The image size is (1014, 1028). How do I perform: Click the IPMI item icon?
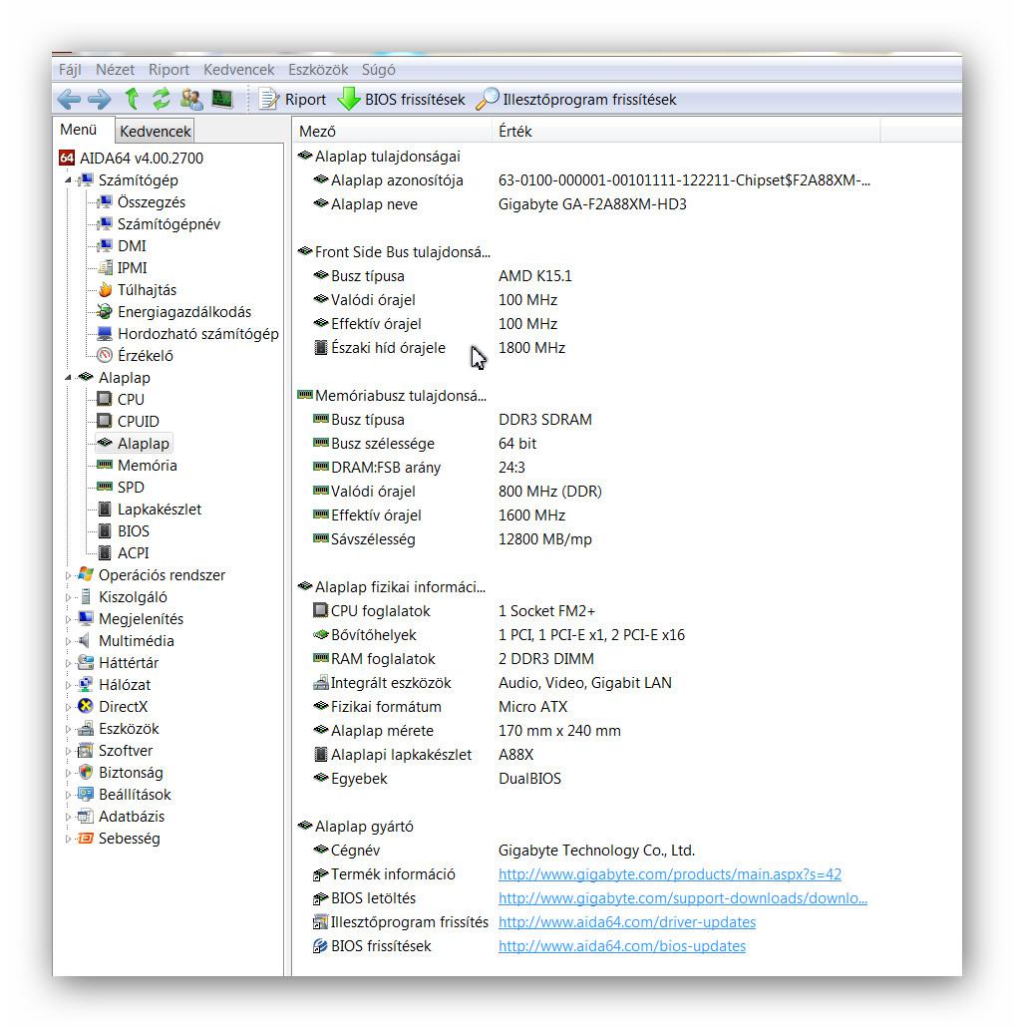click(105, 267)
